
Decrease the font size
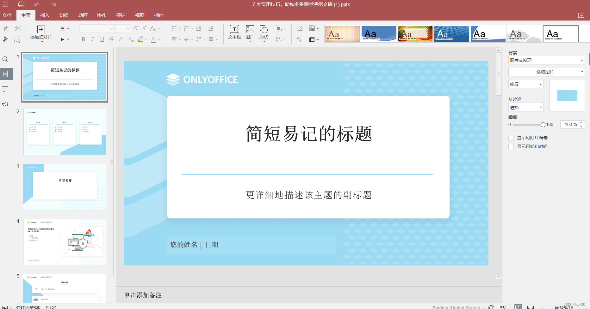coord(144,28)
